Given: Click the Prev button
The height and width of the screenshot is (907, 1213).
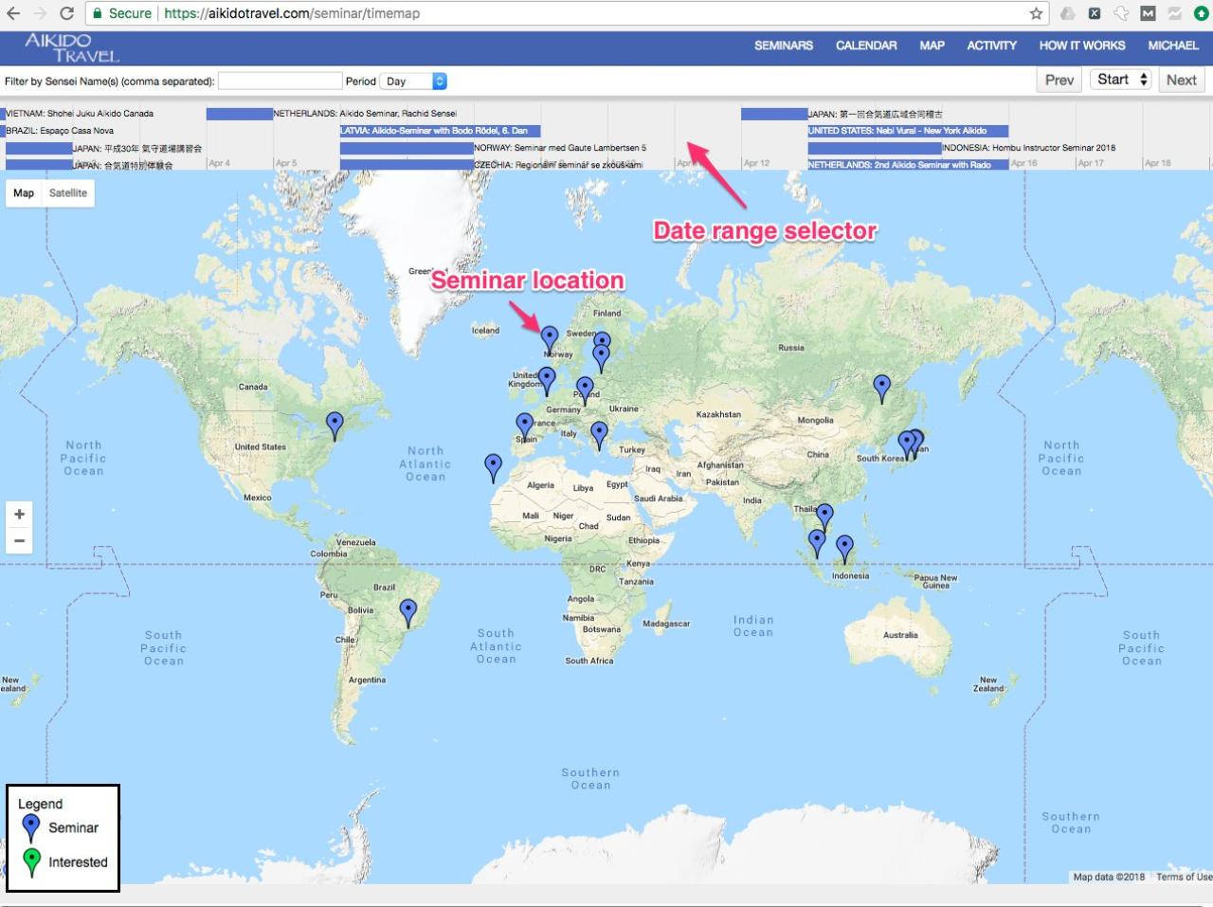Looking at the screenshot, I should tap(1059, 80).
